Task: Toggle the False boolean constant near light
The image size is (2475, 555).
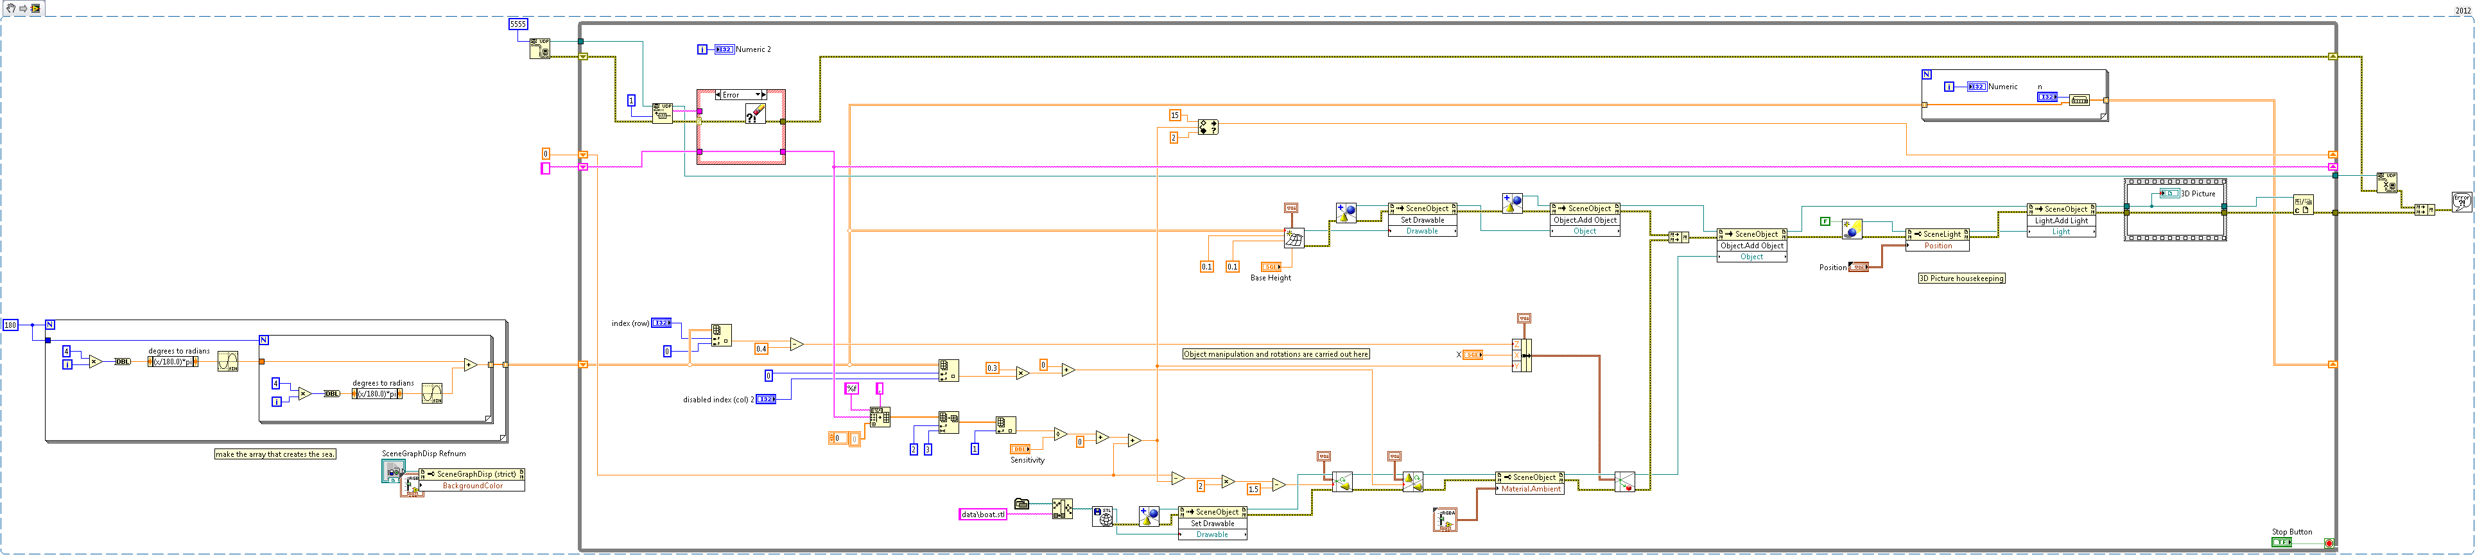Action: point(1825,222)
